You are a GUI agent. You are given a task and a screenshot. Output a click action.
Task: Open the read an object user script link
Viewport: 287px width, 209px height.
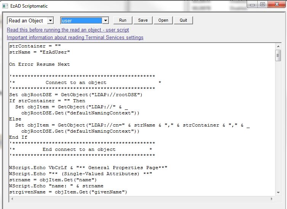(x=68, y=30)
